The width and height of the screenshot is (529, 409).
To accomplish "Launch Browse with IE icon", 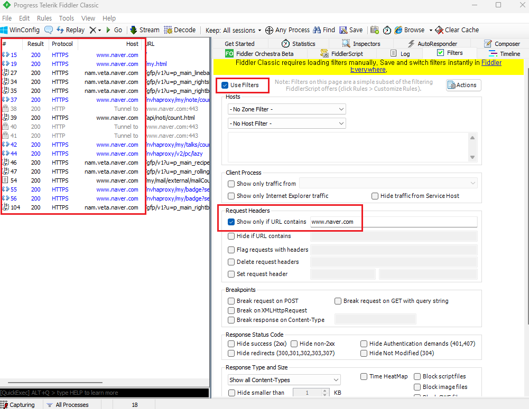I will point(409,30).
